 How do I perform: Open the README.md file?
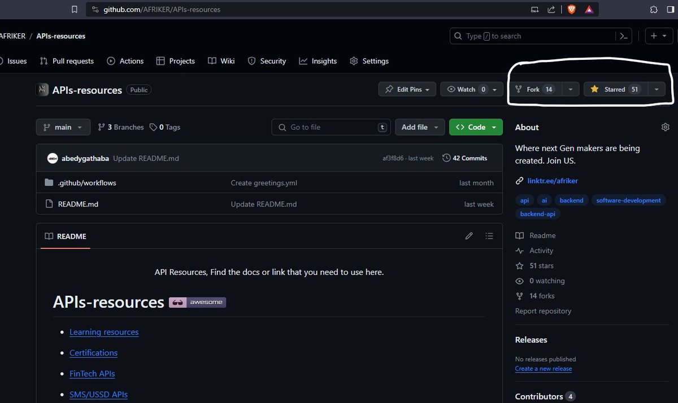tap(78, 204)
